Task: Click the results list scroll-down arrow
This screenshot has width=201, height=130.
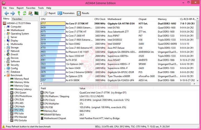Action: pos(198,80)
